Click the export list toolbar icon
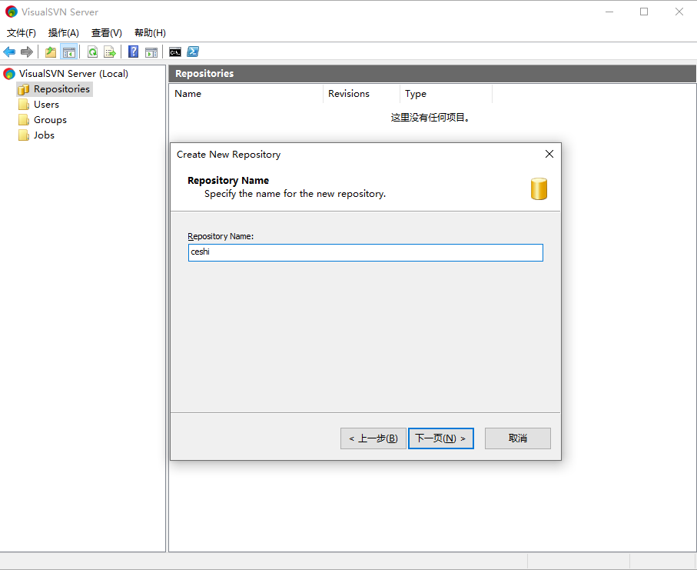 point(110,52)
